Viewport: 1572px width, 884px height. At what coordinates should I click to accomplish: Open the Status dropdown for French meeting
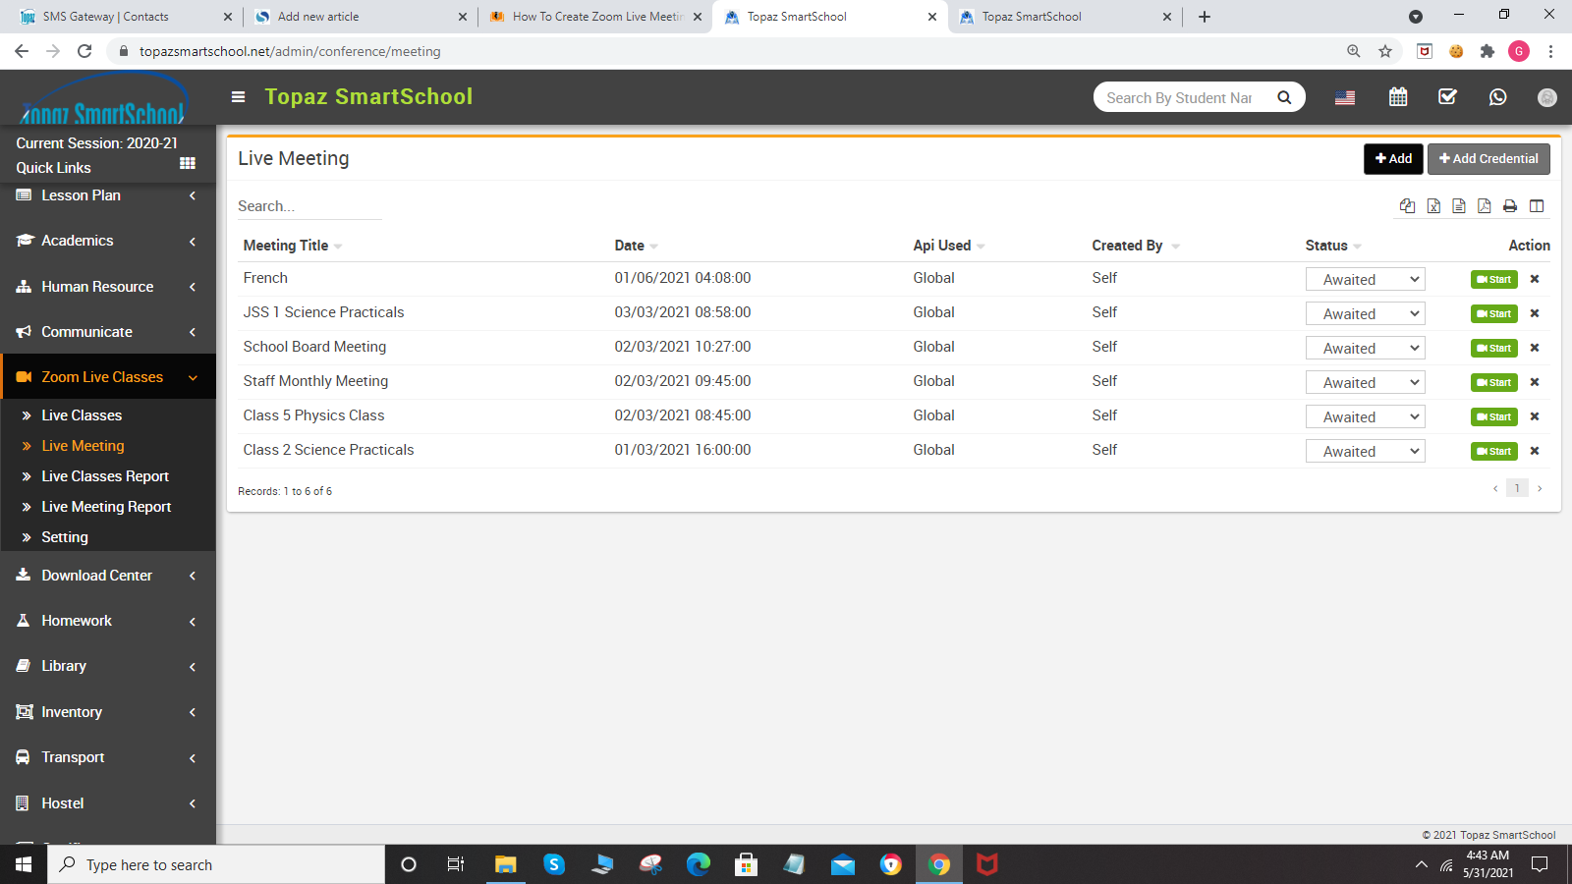pos(1365,280)
